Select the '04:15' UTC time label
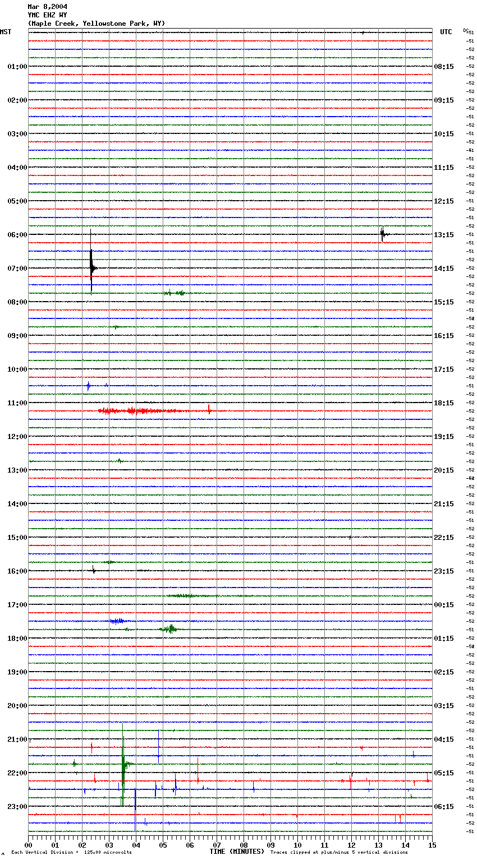 coord(444,739)
